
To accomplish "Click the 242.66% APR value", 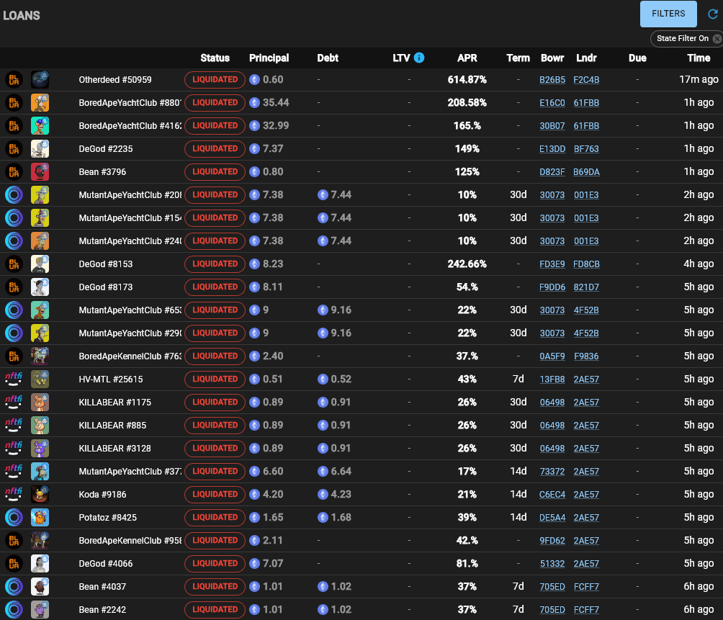I will (467, 264).
